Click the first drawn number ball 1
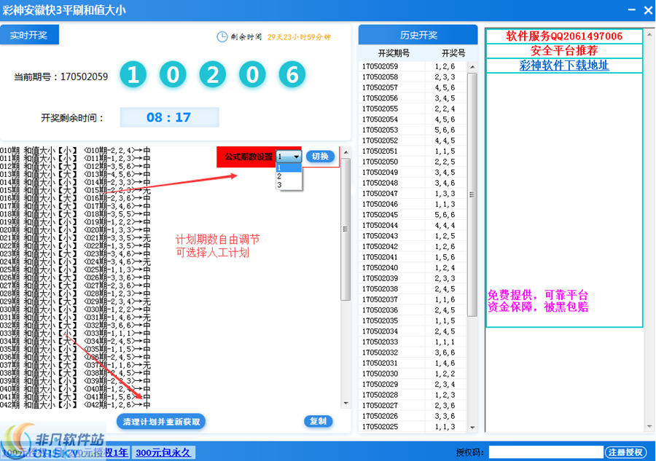Screen dimensions: 656x461 [133, 75]
